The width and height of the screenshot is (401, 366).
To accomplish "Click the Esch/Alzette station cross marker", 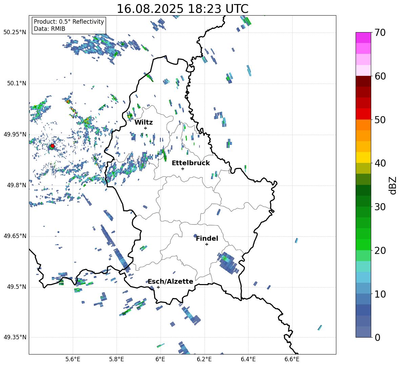I will point(158,287).
